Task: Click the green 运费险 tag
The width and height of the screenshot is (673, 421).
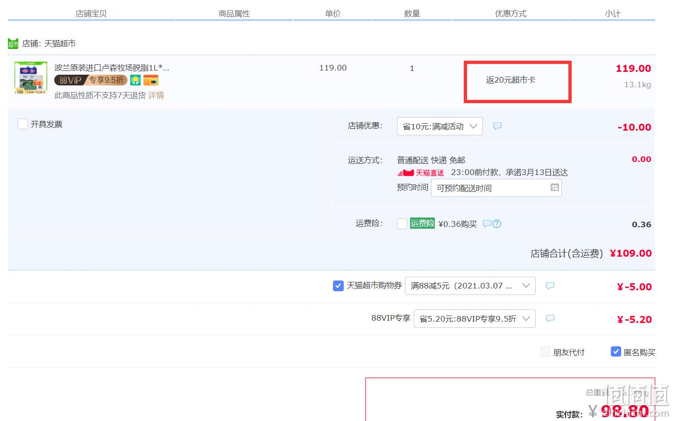Action: 422,224
